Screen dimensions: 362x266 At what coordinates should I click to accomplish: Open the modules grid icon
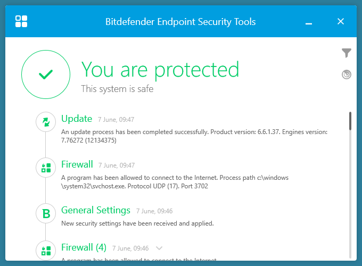point(21,21)
